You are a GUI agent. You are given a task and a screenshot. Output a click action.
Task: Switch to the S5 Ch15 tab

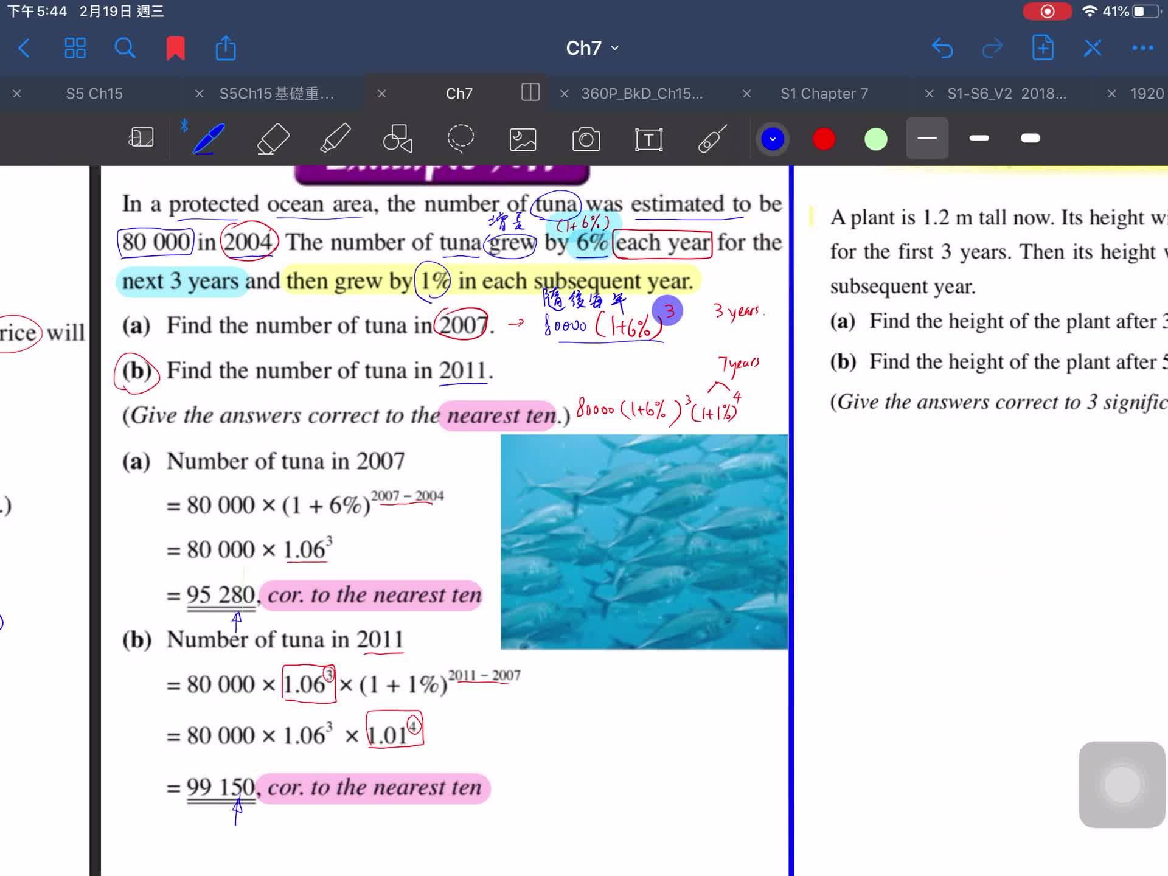pos(94,92)
